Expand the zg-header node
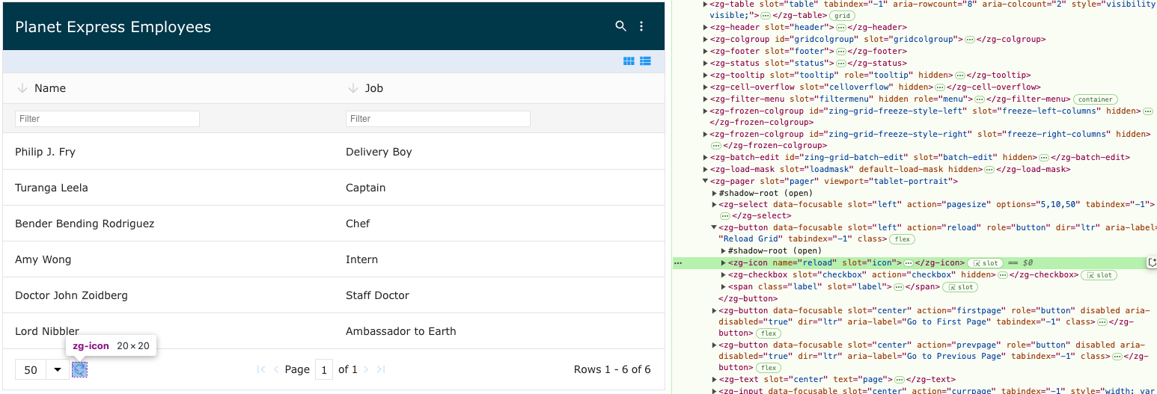 point(705,27)
